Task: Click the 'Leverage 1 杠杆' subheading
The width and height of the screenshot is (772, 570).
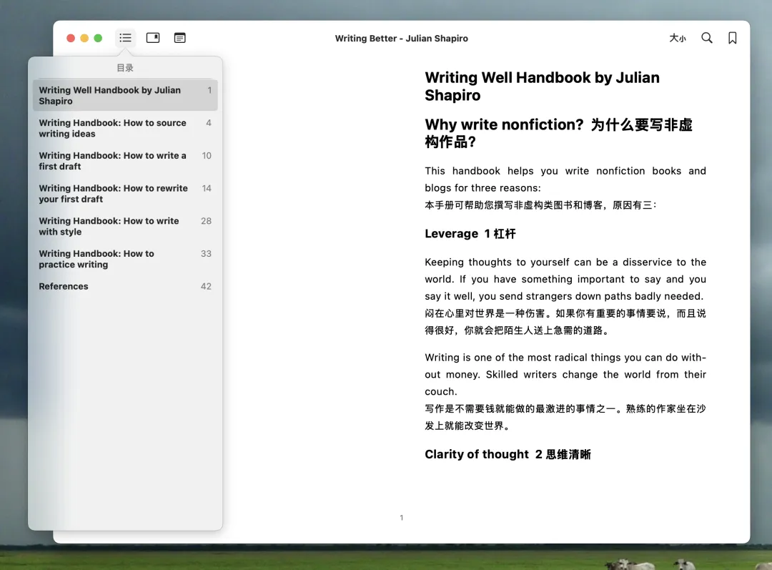Action: pos(470,234)
